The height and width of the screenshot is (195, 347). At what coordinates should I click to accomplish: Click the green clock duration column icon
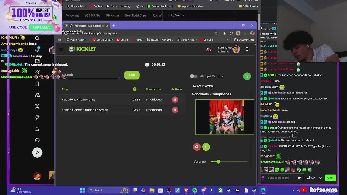pos(135,89)
